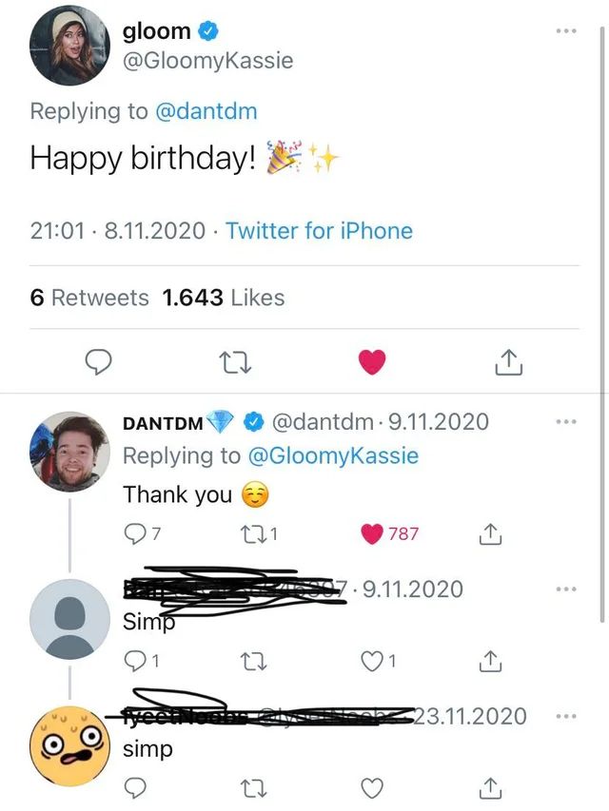Screen dimensions: 609x811
Task: Unlike DanTDM's reply with 787 likes
Action: point(373,534)
